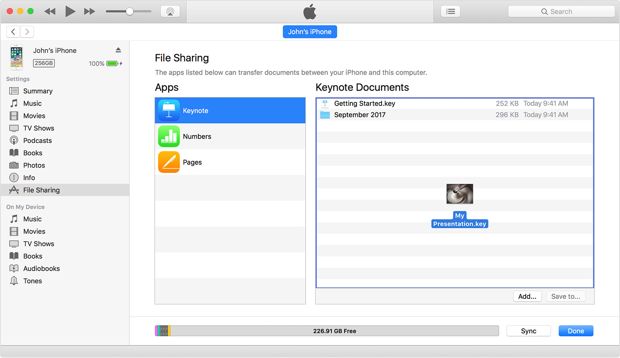This screenshot has width=620, height=358.
Task: Open Movies under On My Device
Action: click(65, 231)
